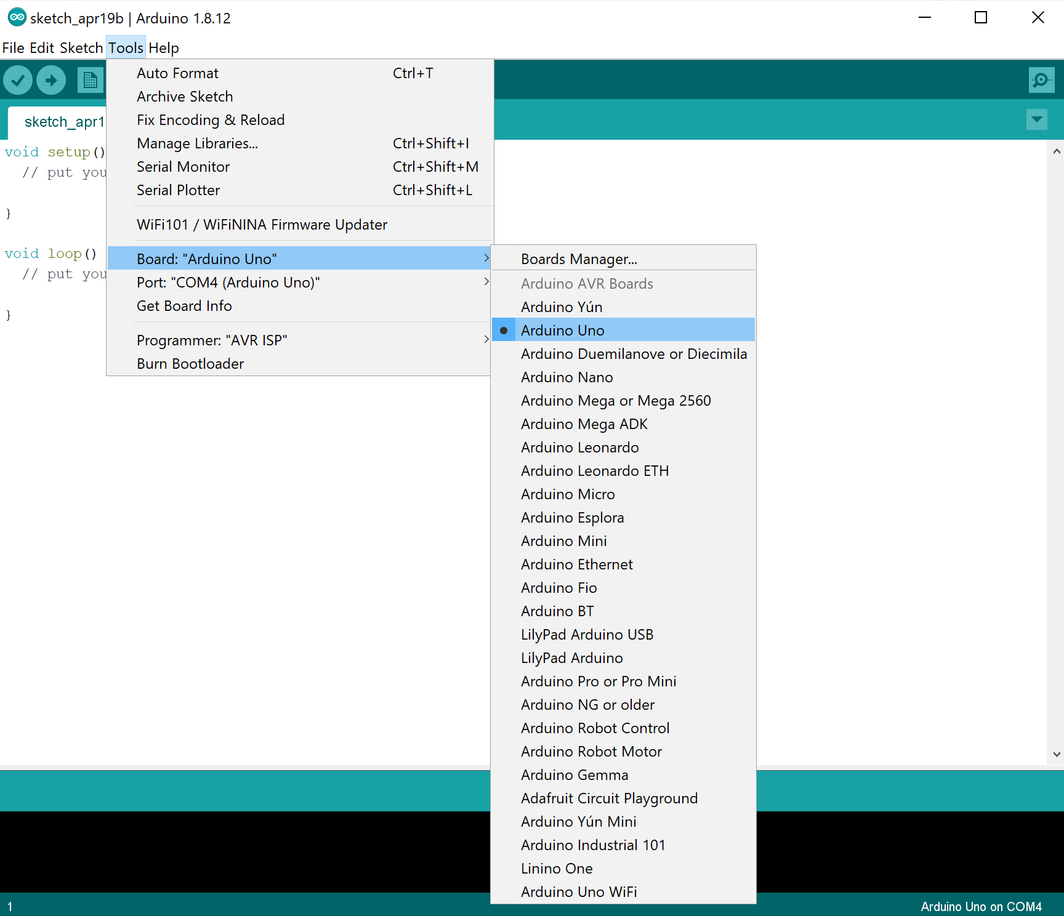1064x916 pixels.
Task: Open Serial Monitor magnifier icon in toolbar
Action: pos(1041,80)
